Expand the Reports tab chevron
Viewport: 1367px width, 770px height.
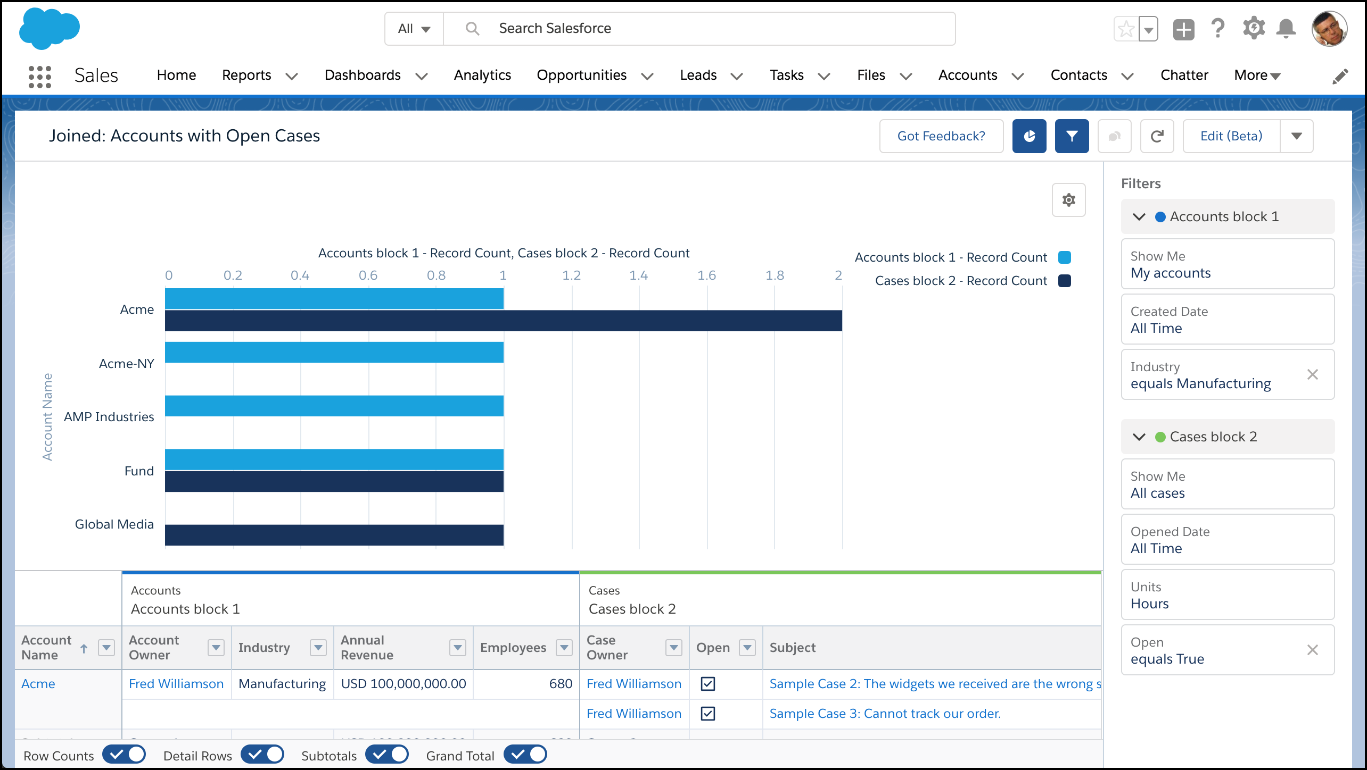[291, 77]
